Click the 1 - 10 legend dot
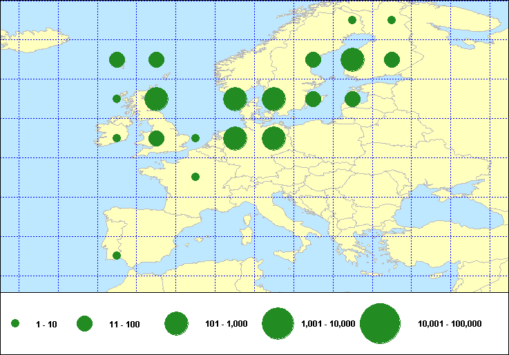The width and height of the screenshot is (509, 355). pos(15,323)
